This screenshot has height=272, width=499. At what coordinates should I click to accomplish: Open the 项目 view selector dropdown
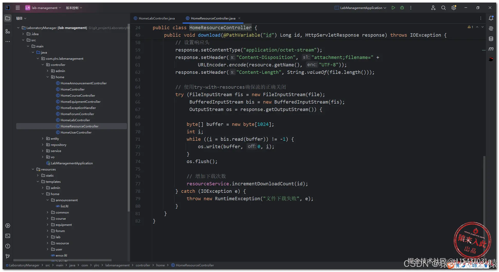tap(21, 18)
